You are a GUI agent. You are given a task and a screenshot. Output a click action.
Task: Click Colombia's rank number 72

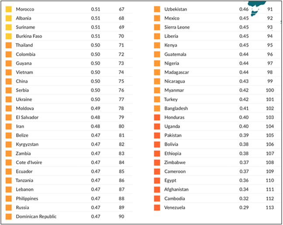click(121, 54)
